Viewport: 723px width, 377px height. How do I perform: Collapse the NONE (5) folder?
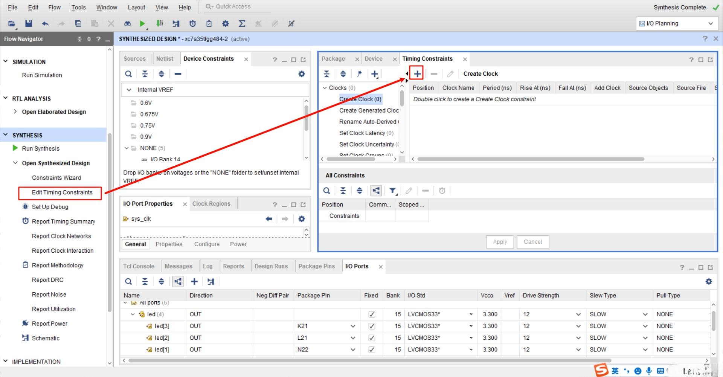coord(127,148)
